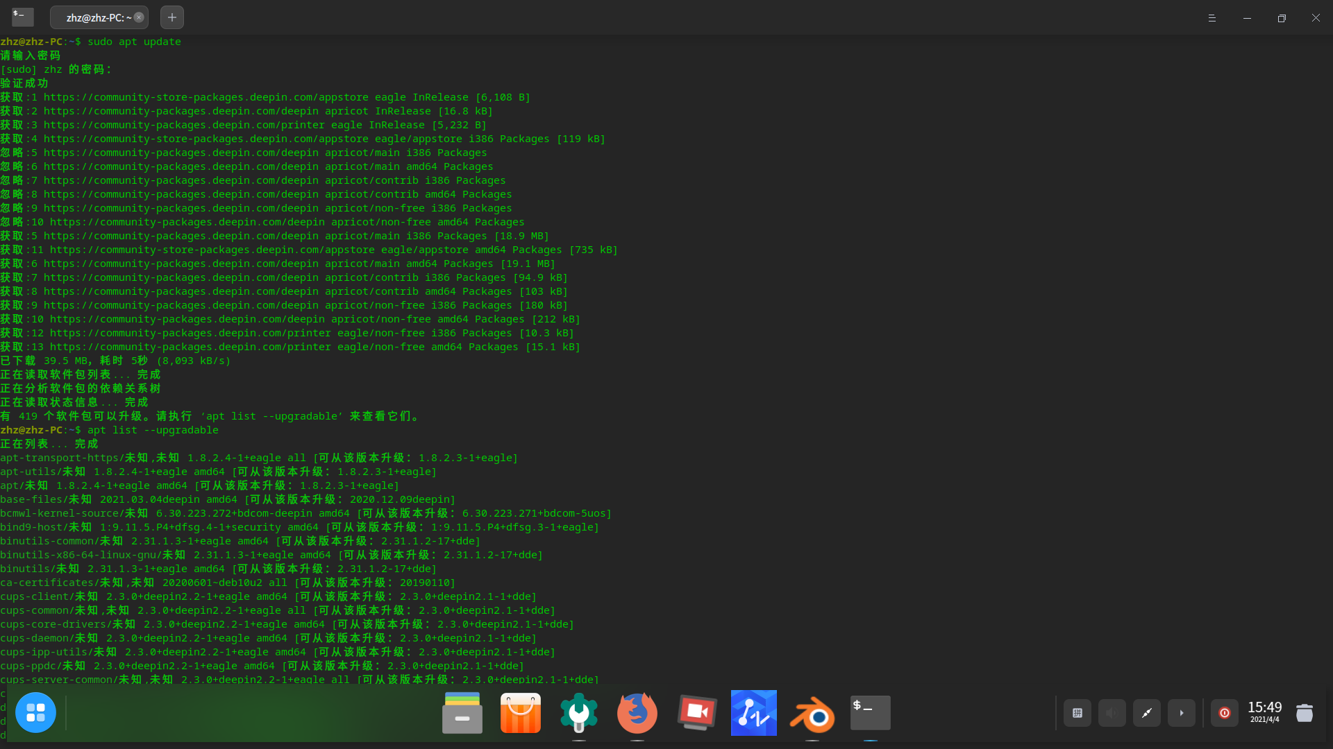Close the zhz@zhz-PC tab
Screen dimensions: 1333x749
click(x=139, y=17)
